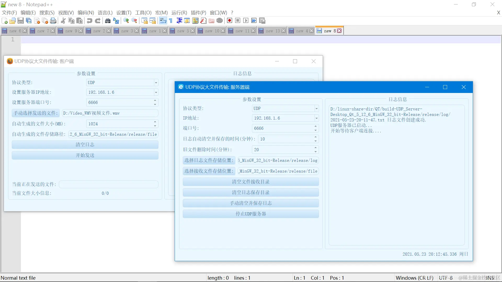Switch to the new 10 tab
Image resolution: width=502 pixels, height=282 pixels.
click(x=212, y=31)
